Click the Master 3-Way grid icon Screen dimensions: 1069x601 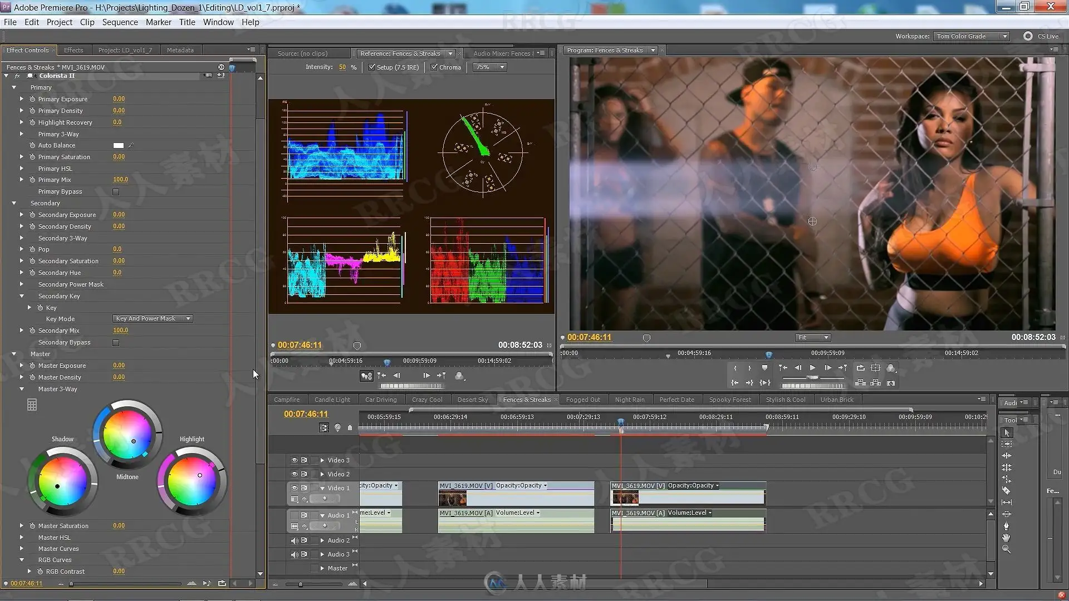32,405
